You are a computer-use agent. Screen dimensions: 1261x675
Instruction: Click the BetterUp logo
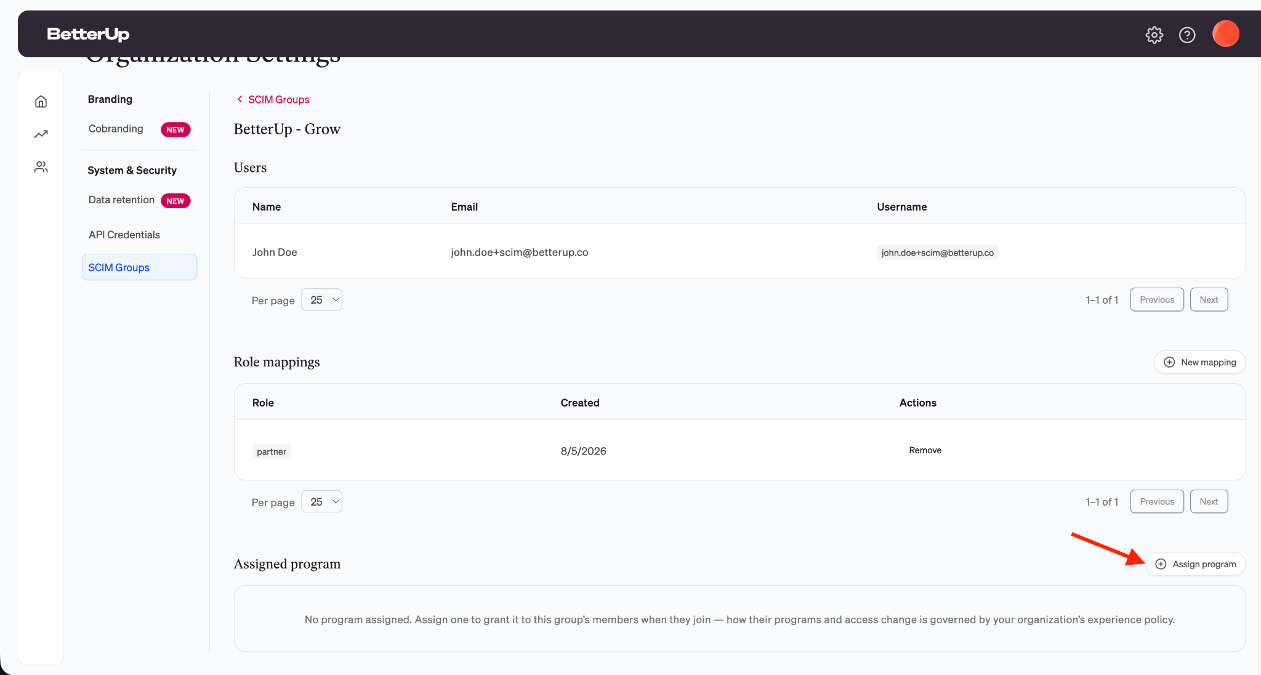pyautogui.click(x=88, y=34)
